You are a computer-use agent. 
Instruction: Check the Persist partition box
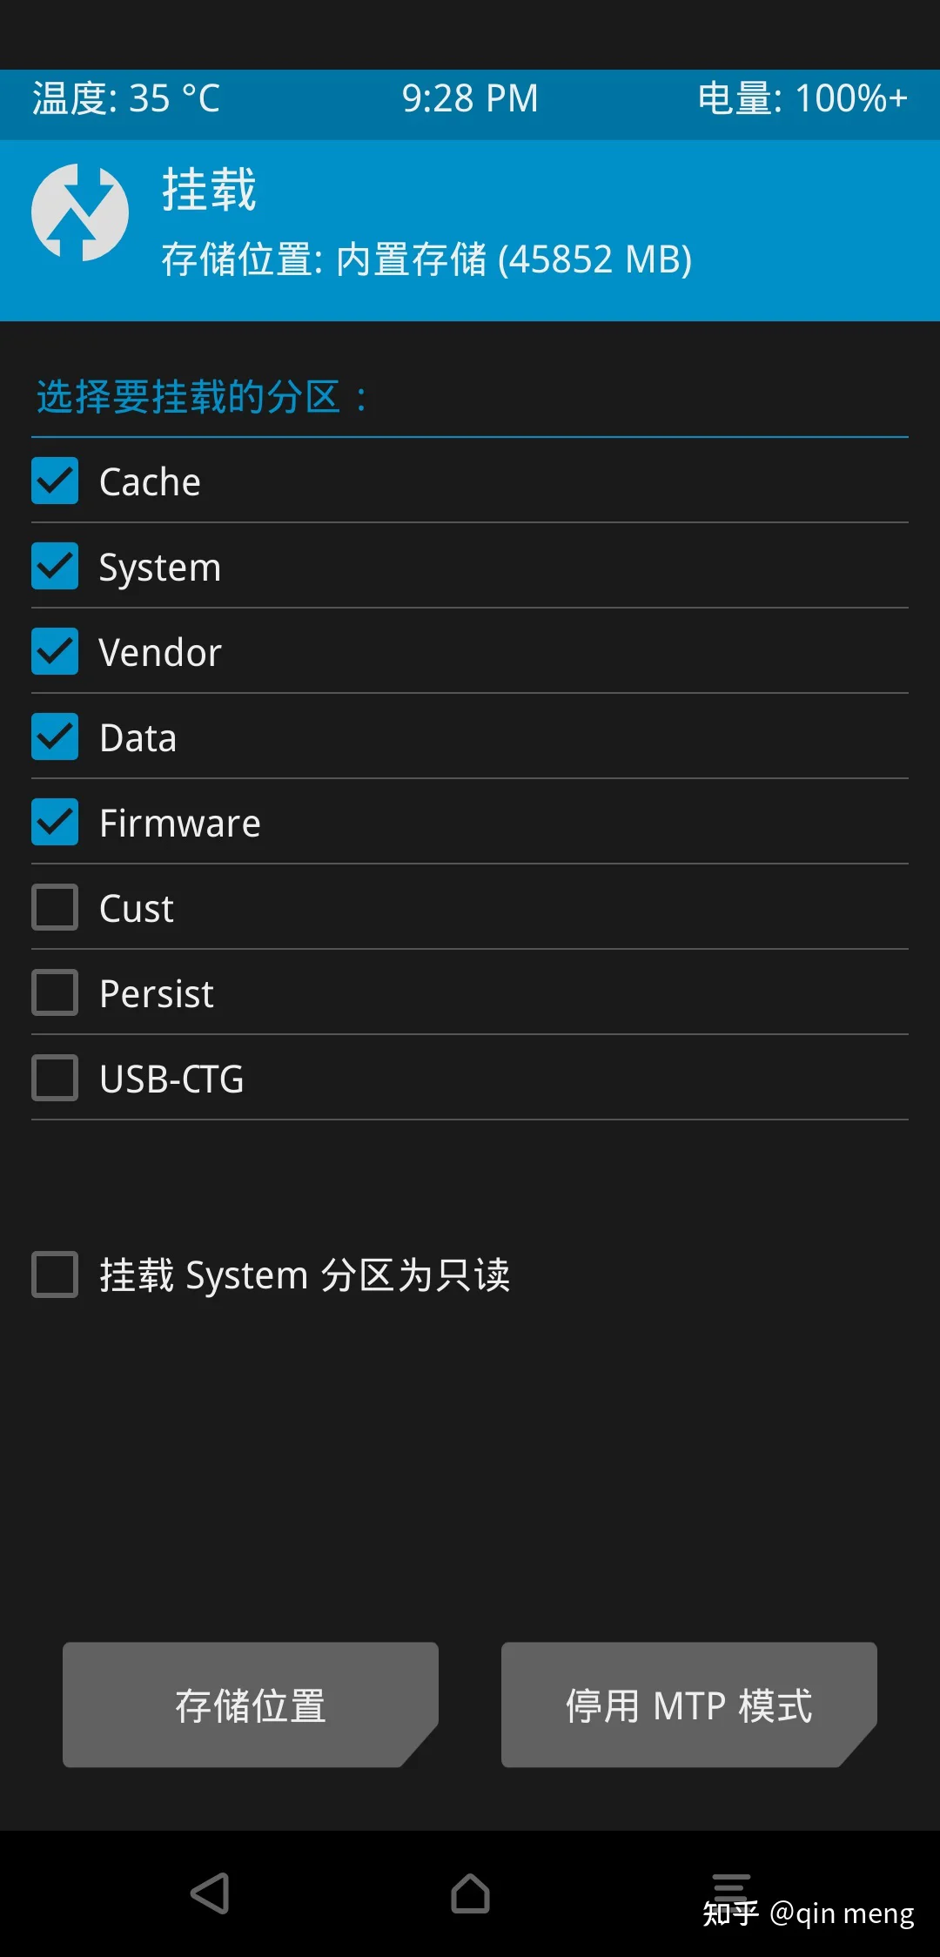[55, 992]
